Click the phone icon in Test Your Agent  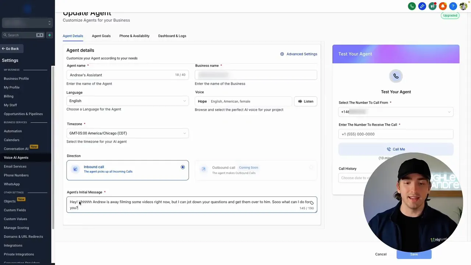tap(396, 76)
